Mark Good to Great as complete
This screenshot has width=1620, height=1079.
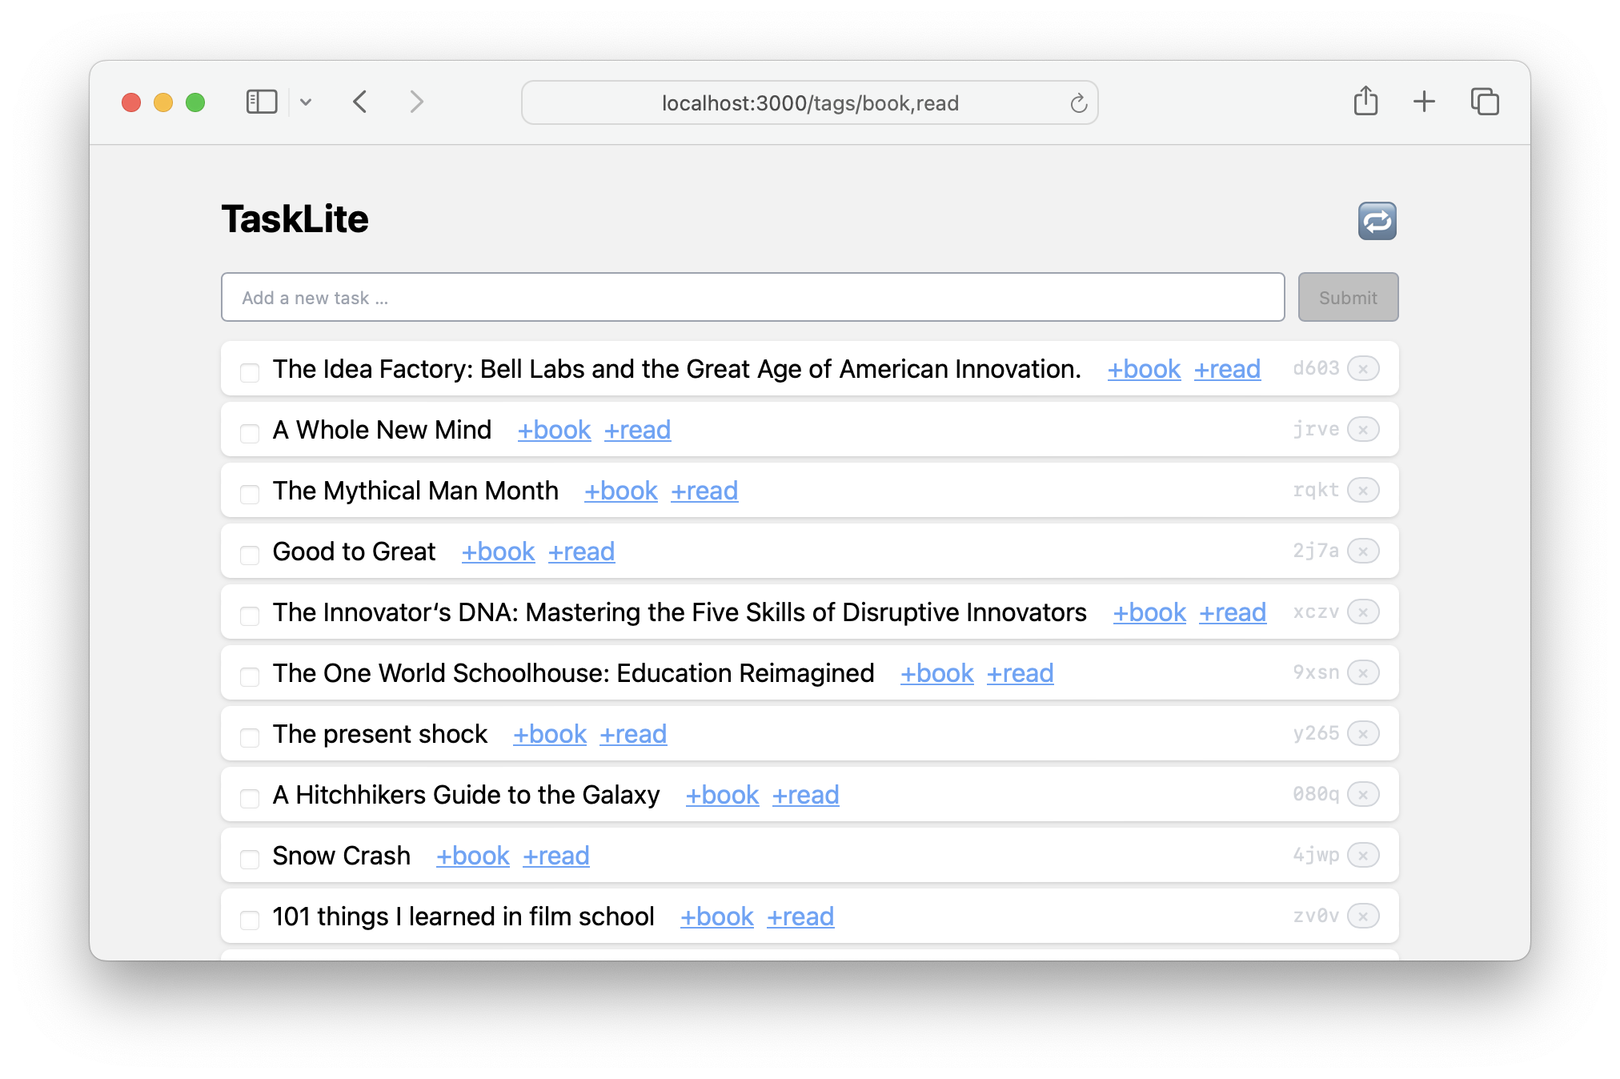coord(250,554)
